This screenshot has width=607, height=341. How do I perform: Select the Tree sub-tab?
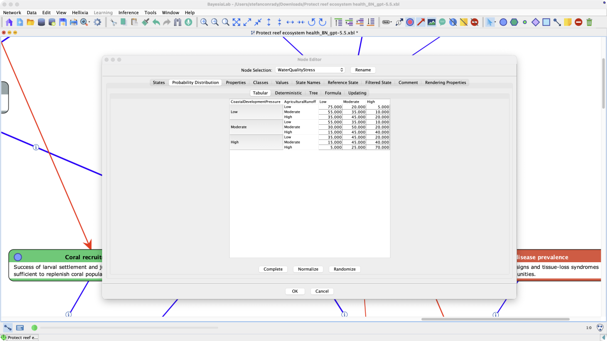tap(314, 93)
